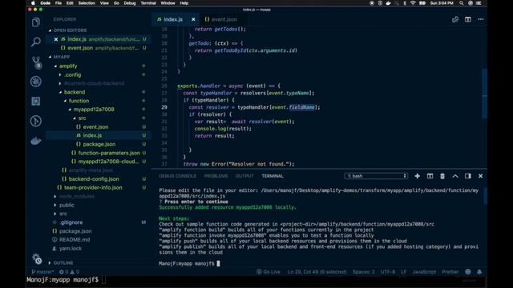513x288 pixels.
Task: Open the Search view in activity bar
Action: 36,42
